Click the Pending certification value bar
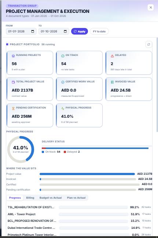The height and width of the screenshot is (238, 158). pyautogui.click(x=88, y=190)
